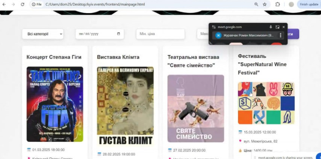
Task: Open the Всі категорії category dropdown
Action: point(43,34)
